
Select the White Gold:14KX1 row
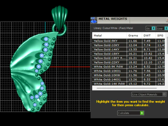click(x=128, y=79)
